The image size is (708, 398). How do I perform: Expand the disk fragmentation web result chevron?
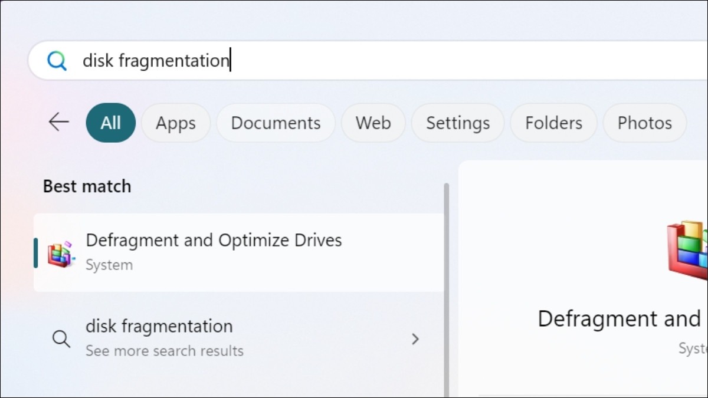[415, 338]
